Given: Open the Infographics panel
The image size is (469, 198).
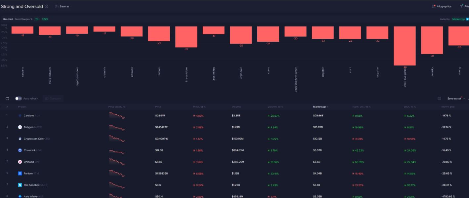Looking at the screenshot, I should tap(442, 6).
